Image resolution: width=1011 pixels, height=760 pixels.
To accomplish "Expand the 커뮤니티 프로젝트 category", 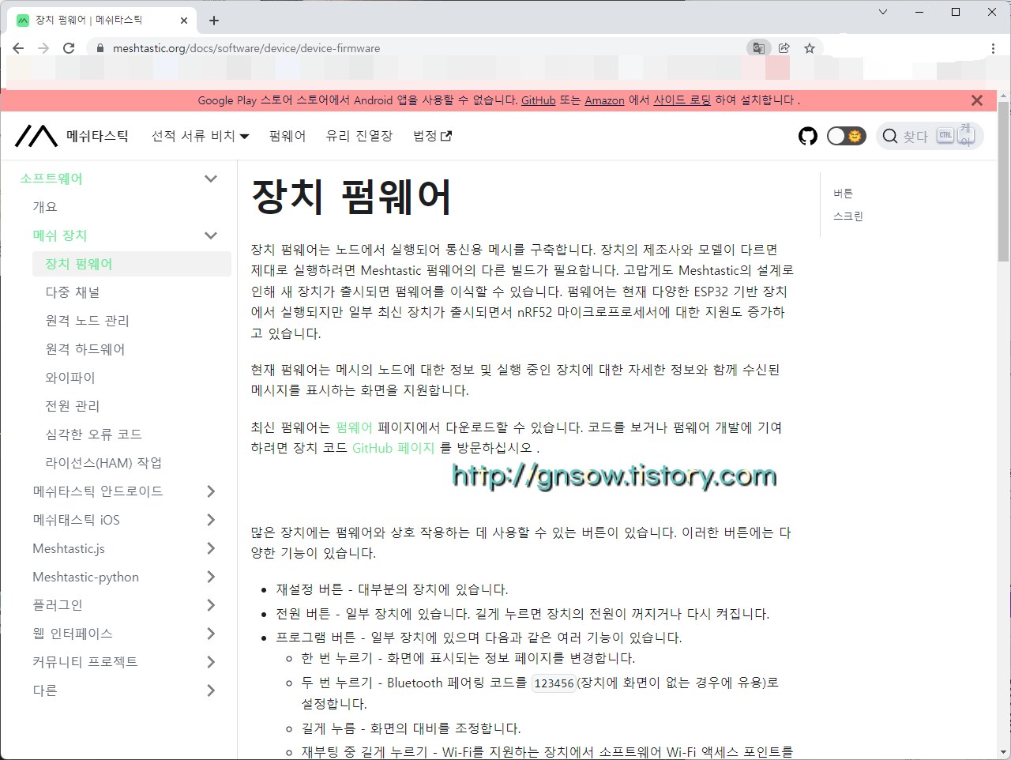I will 211,662.
